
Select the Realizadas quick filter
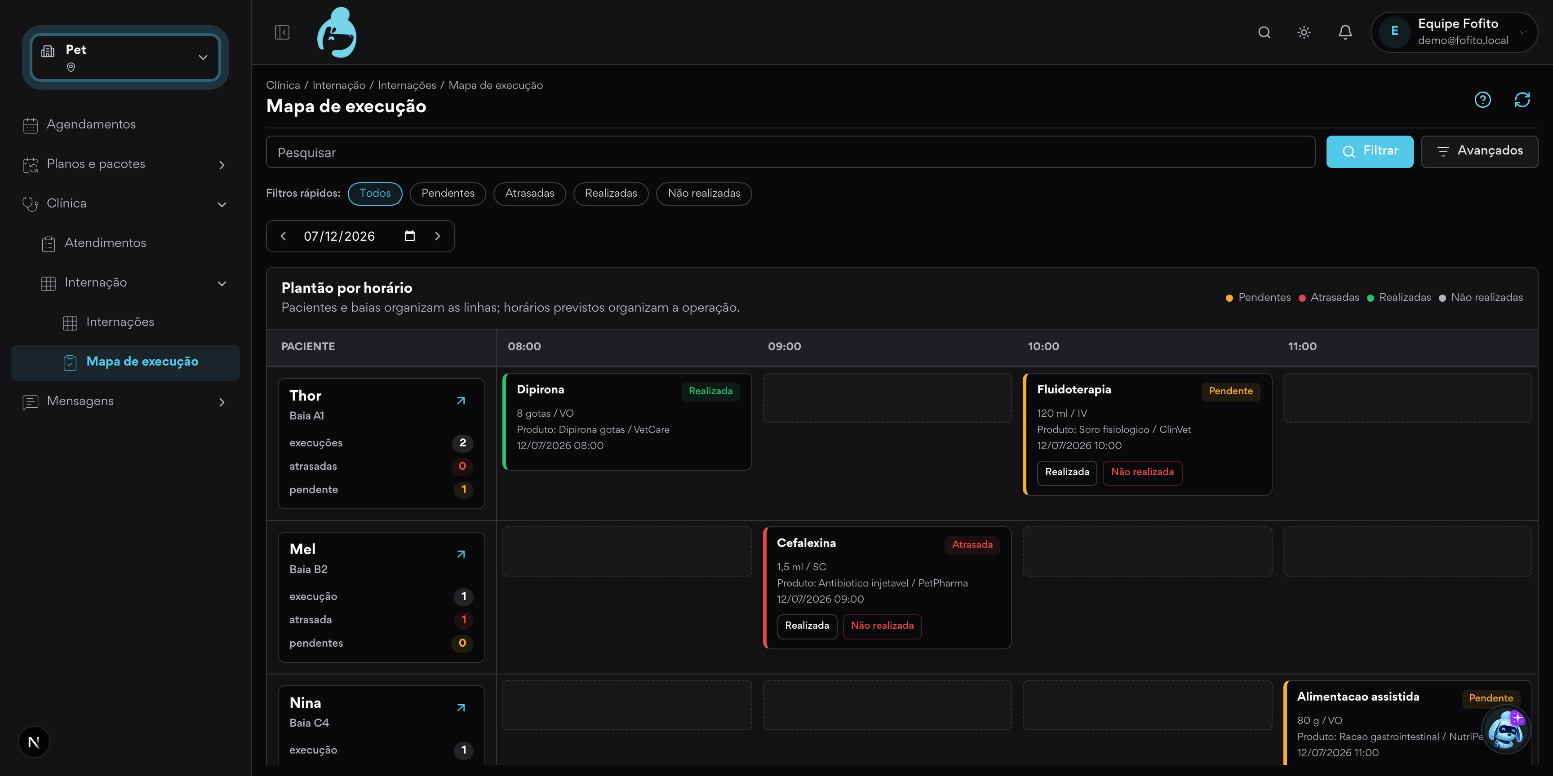coord(611,194)
